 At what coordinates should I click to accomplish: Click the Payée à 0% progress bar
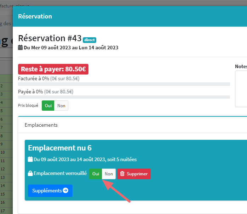coord(124,97)
